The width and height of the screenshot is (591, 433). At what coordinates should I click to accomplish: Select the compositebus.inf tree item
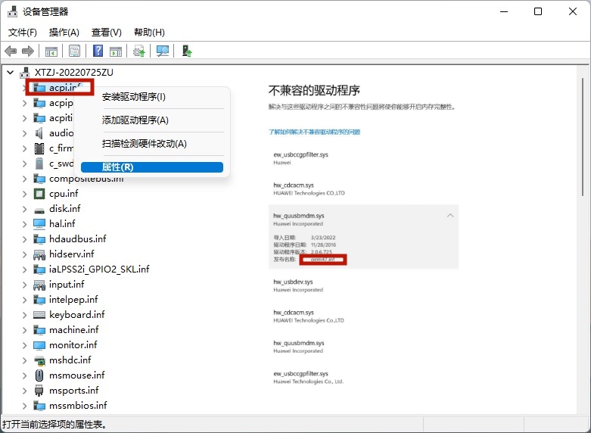pos(86,179)
